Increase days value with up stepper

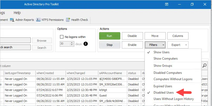pyautogui.click(x=72, y=43)
